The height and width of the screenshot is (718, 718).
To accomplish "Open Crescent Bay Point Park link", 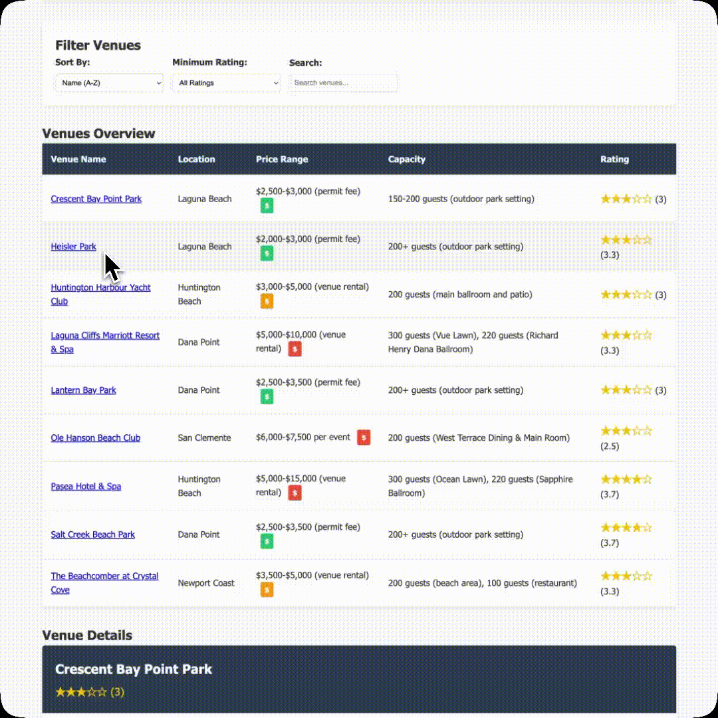I will click(x=96, y=199).
